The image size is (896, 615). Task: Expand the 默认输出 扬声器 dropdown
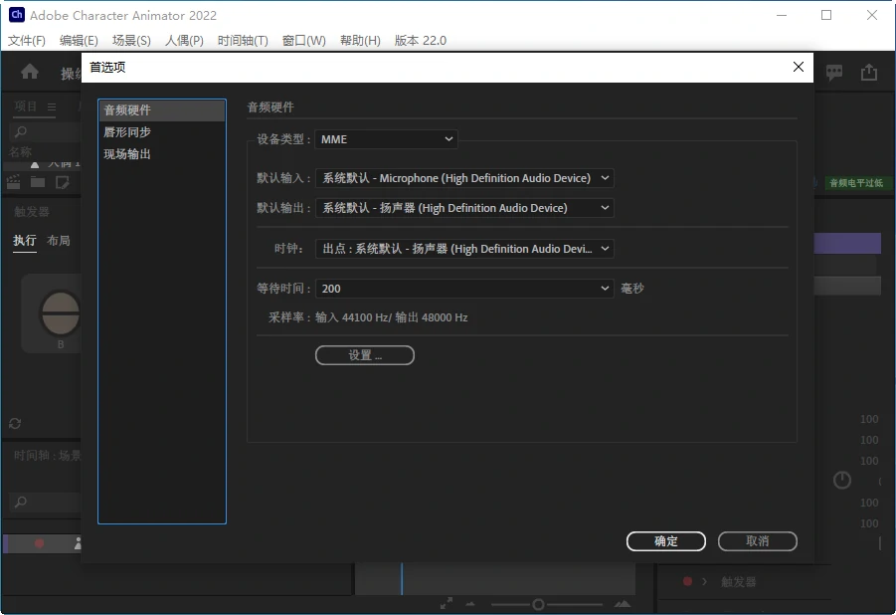point(464,208)
